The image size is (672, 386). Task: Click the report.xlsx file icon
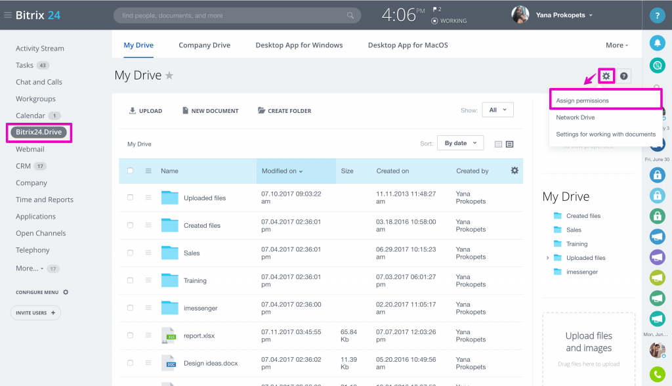169,335
